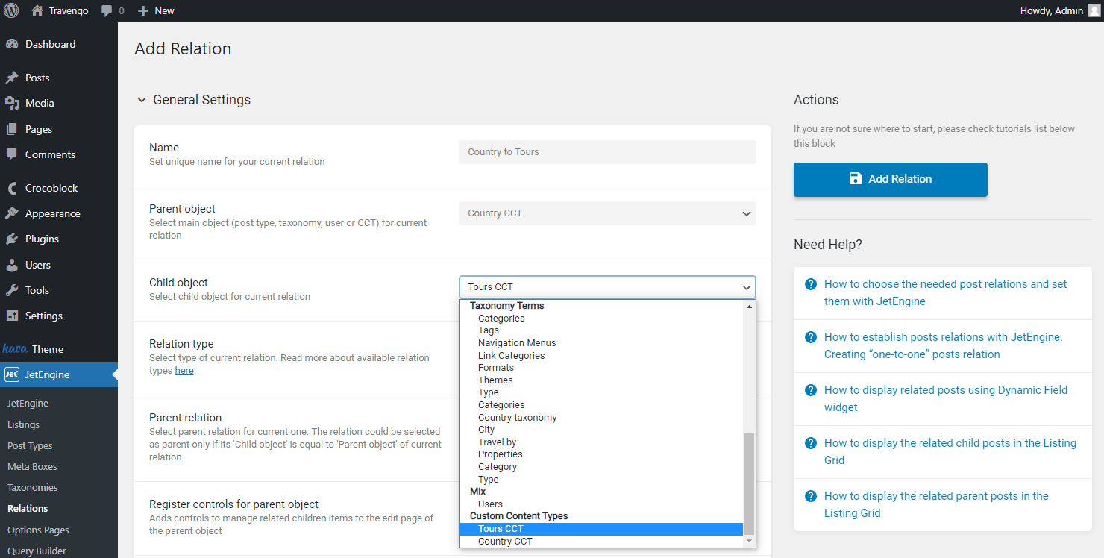This screenshot has height=558, width=1104.
Task: Open 'display related posts using Dynamic Field' link
Action: point(946,399)
